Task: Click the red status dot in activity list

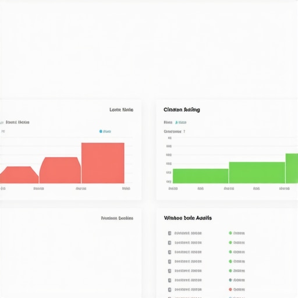Action: [x=230, y=289]
